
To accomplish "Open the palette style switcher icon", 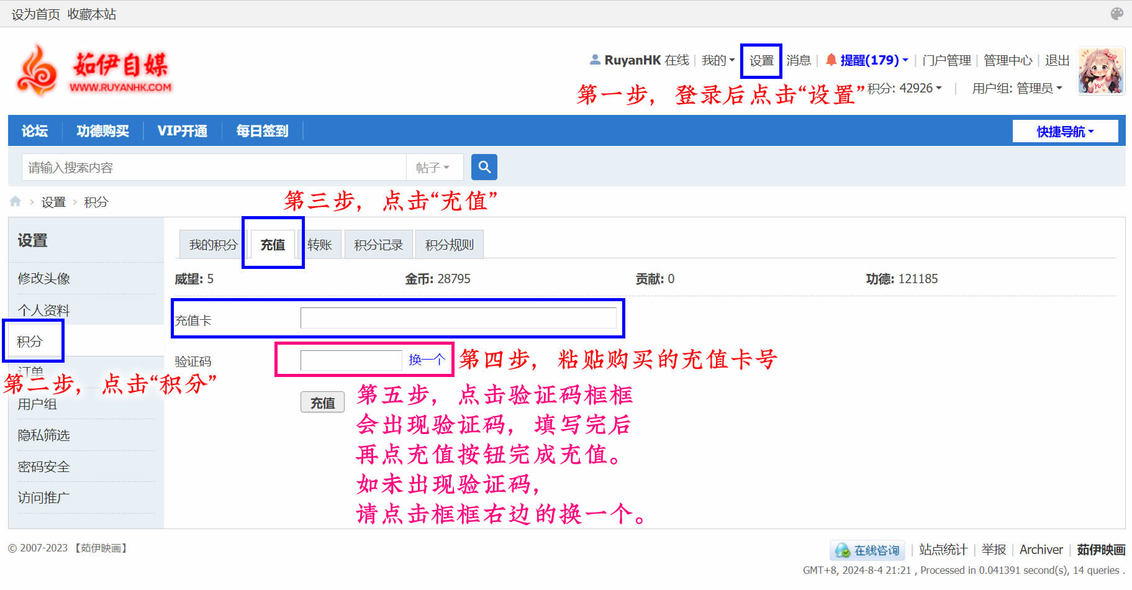I will click(1116, 14).
